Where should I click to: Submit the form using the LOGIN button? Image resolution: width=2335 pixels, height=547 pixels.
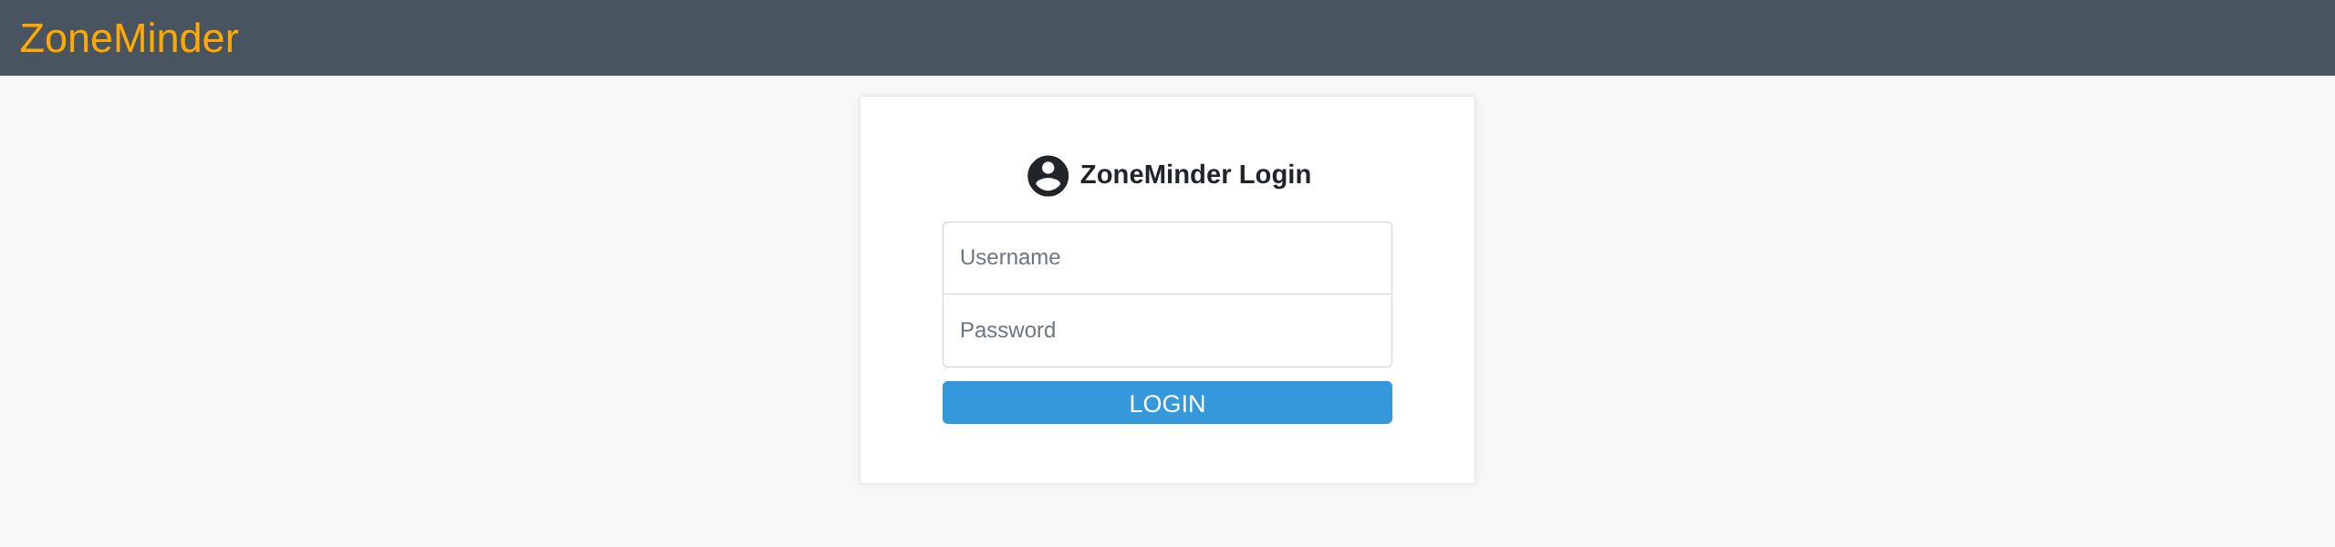(x=1166, y=403)
